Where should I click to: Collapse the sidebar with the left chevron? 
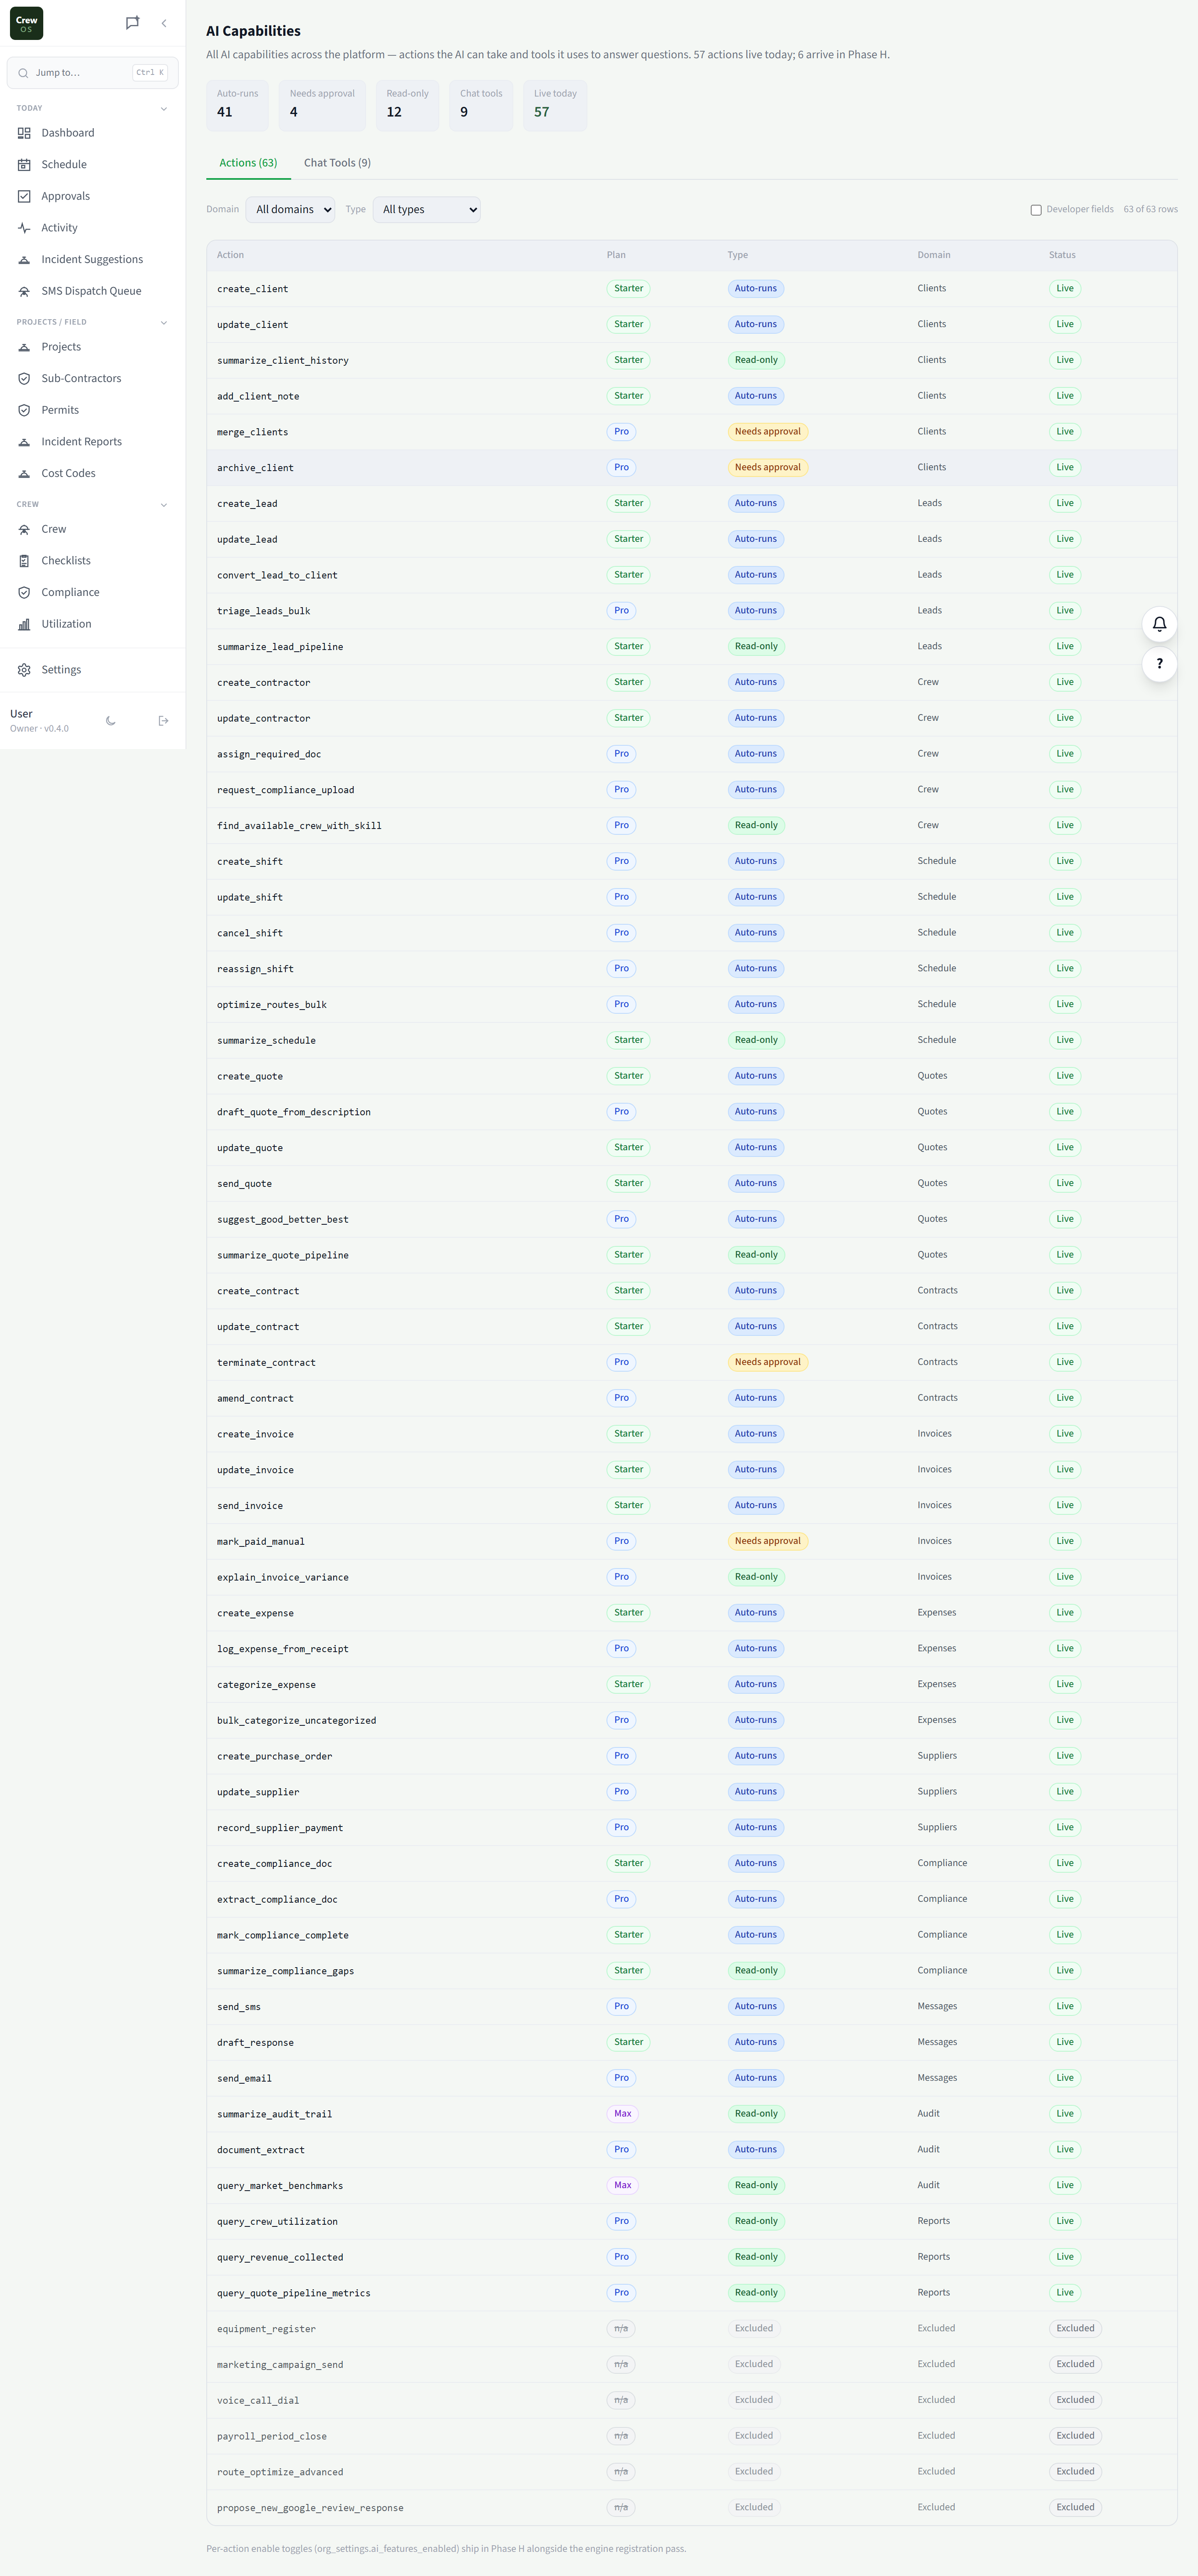point(164,23)
